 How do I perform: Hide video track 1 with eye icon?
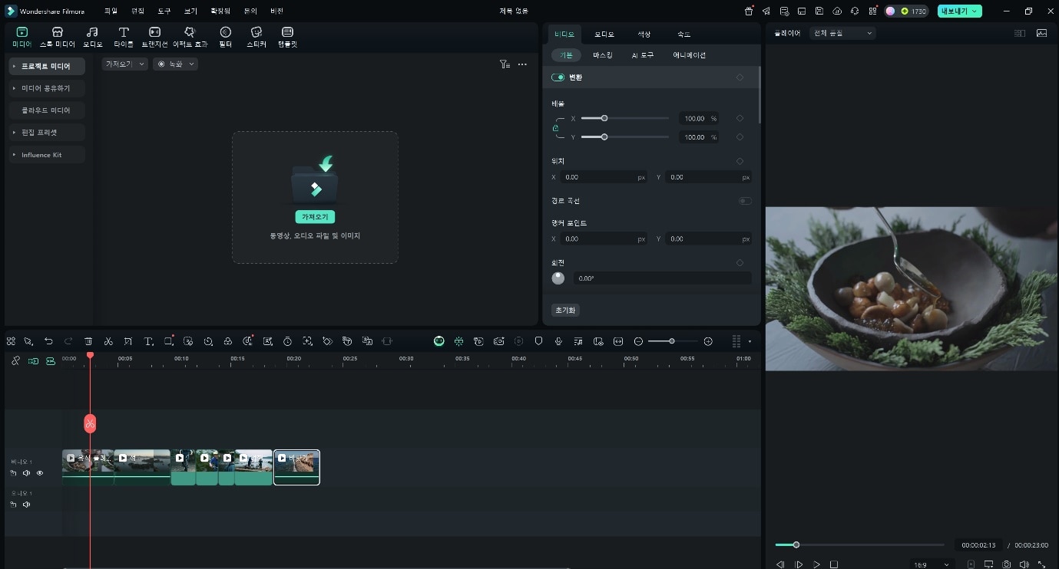pyautogui.click(x=40, y=473)
